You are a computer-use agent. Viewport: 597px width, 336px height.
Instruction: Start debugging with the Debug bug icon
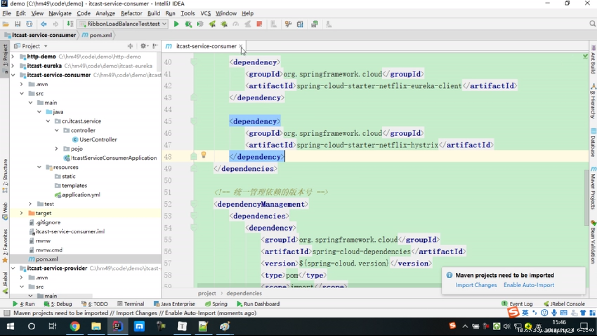coord(188,24)
